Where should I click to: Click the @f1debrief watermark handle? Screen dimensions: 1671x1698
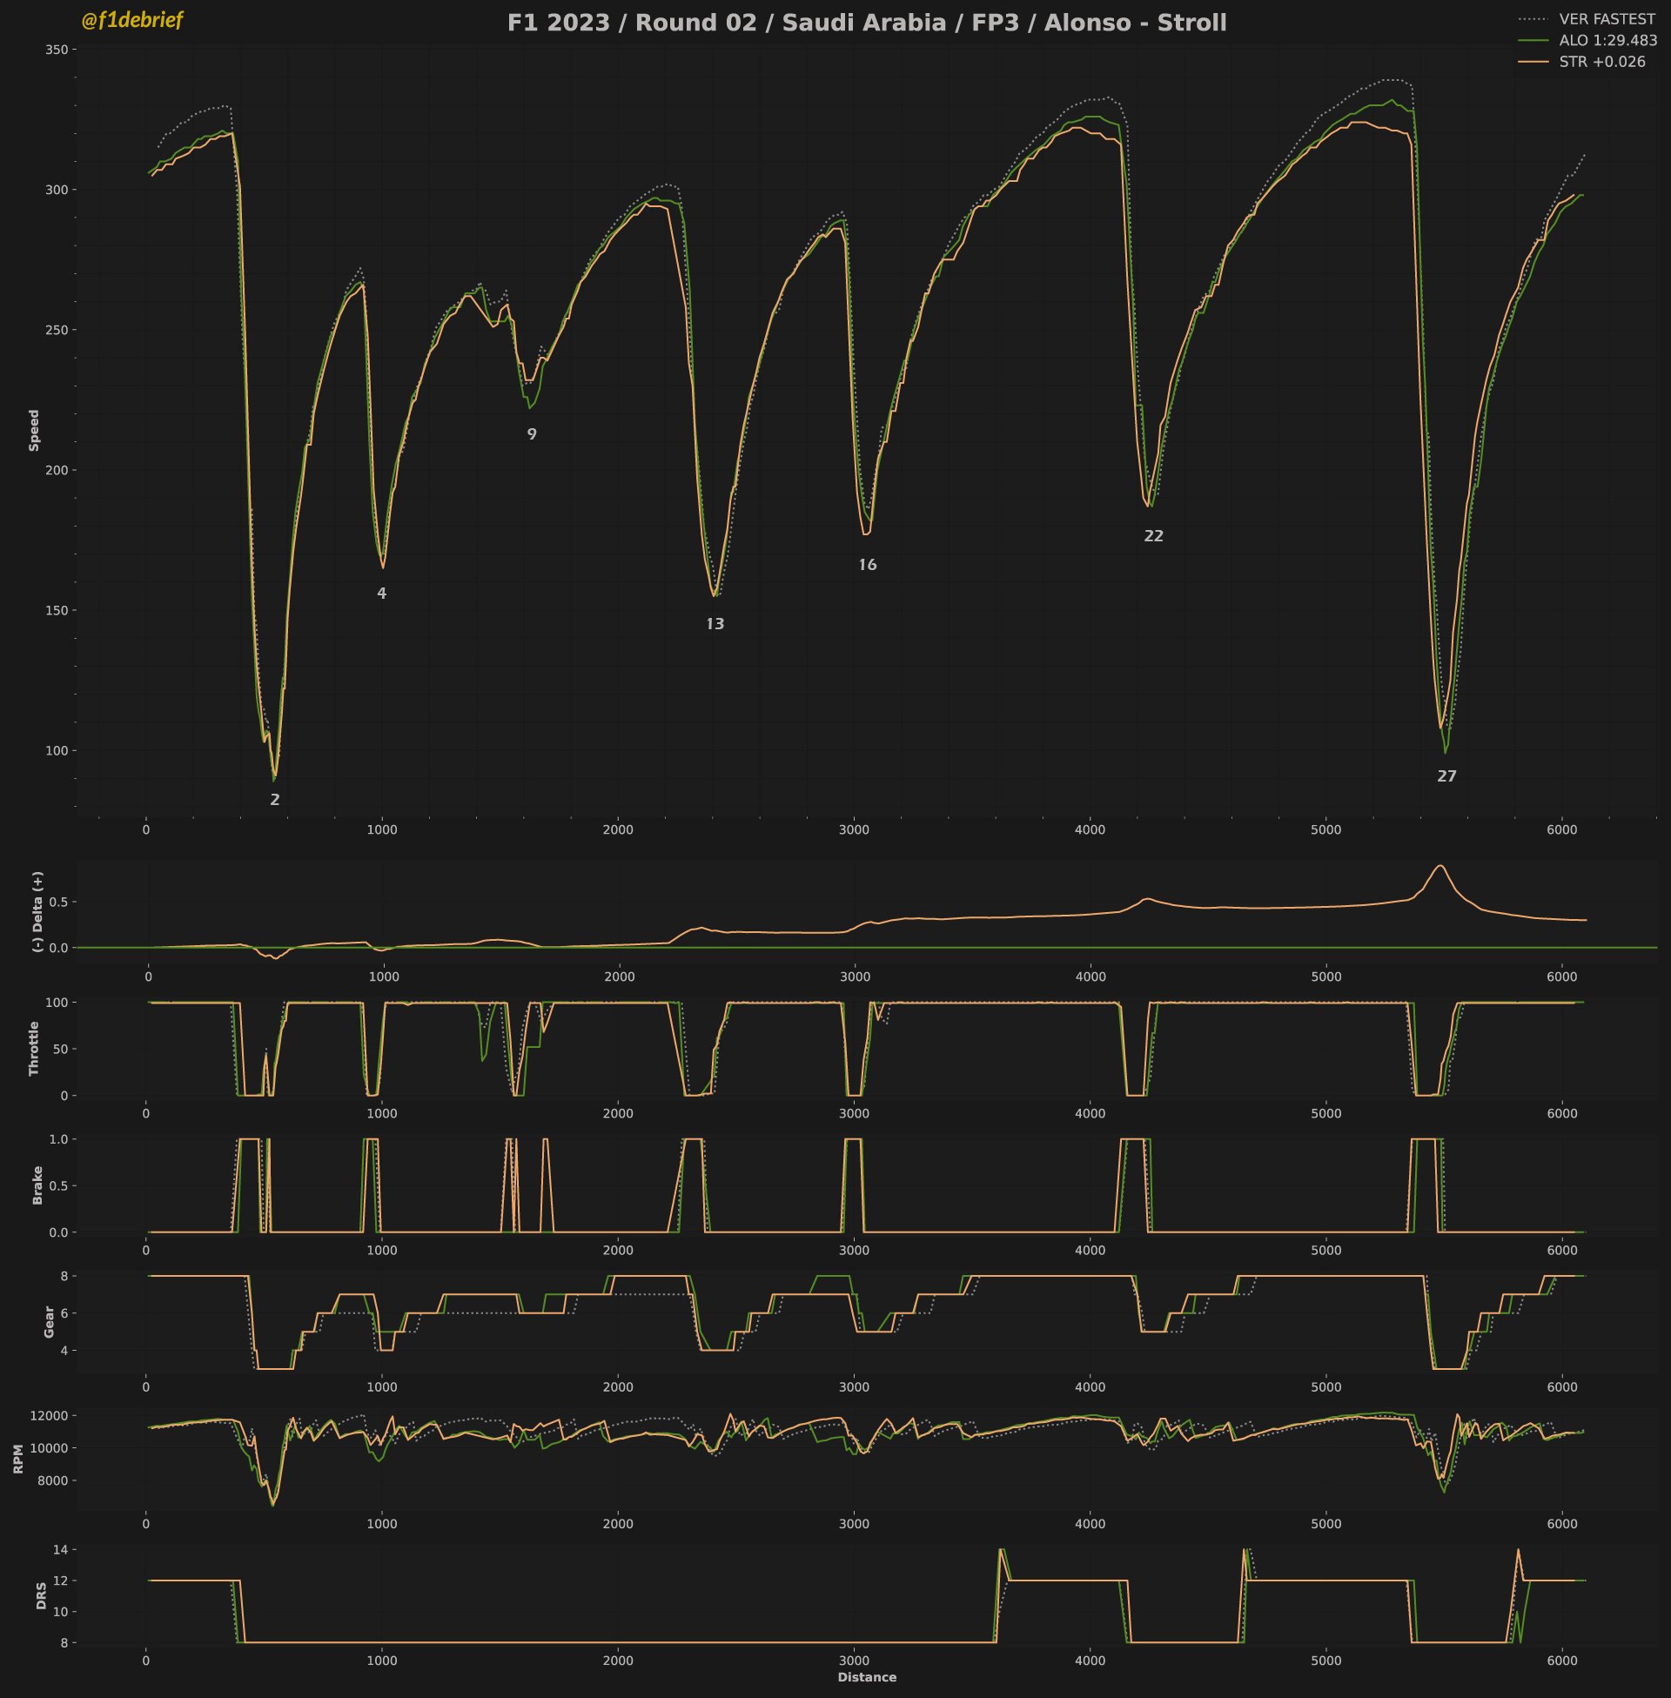131,20
